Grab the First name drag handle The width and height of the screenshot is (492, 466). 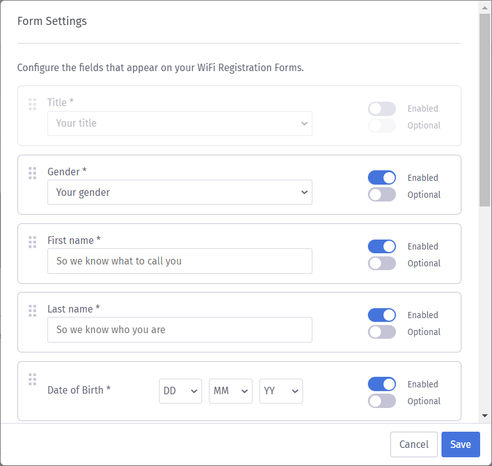32,242
